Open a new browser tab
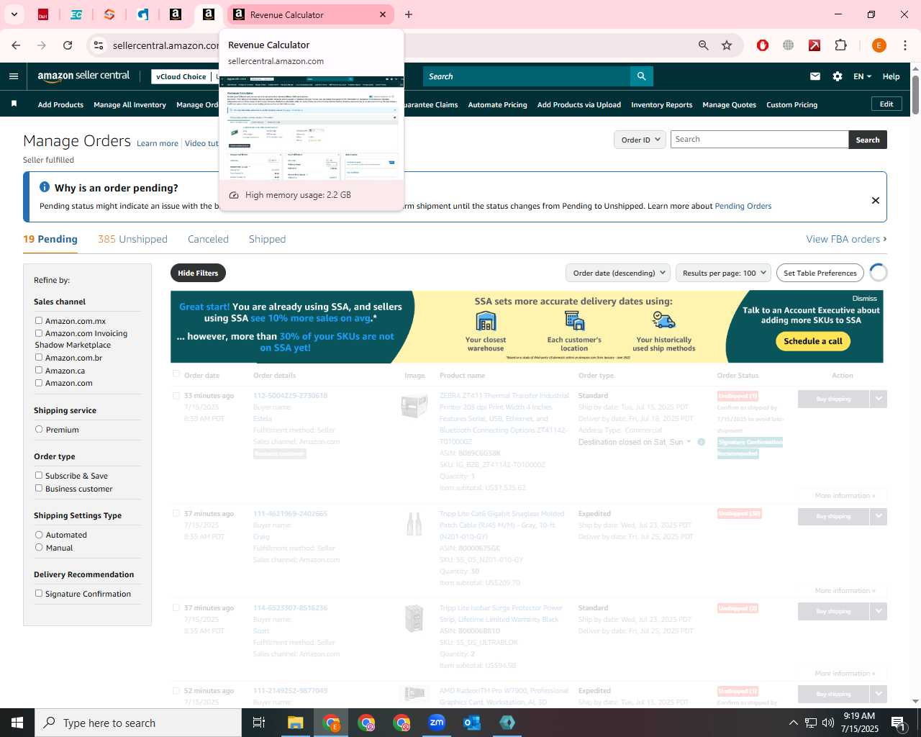This screenshot has width=921, height=737. pyautogui.click(x=409, y=14)
